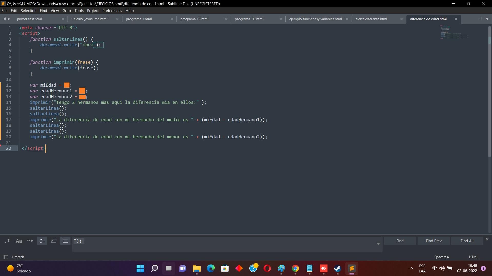Open weather widget showing 7°C Soleado
Screen dimensions: 492x276
[x=19, y=268]
